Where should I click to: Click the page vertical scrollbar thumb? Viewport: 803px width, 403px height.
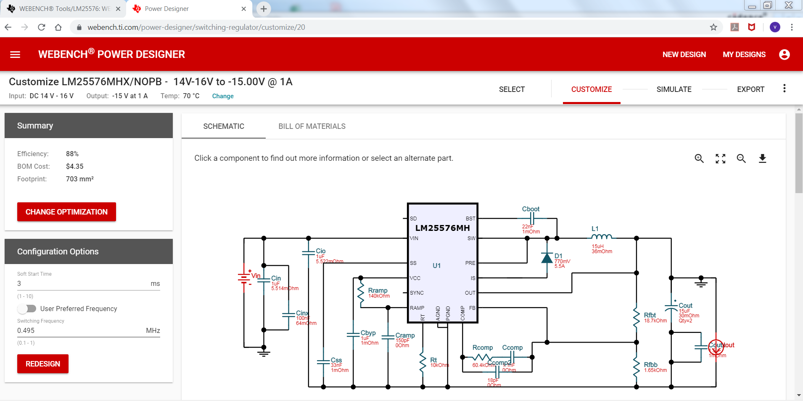coord(799,153)
